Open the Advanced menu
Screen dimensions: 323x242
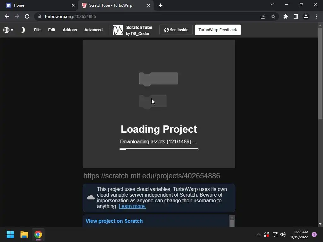[93, 30]
